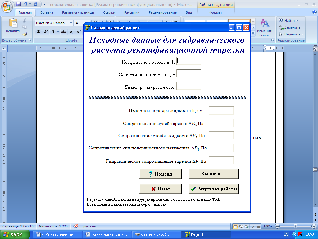This screenshot has width=318, height=239.
Task: Open the Рассылки ribbon tab
Action: point(132,12)
